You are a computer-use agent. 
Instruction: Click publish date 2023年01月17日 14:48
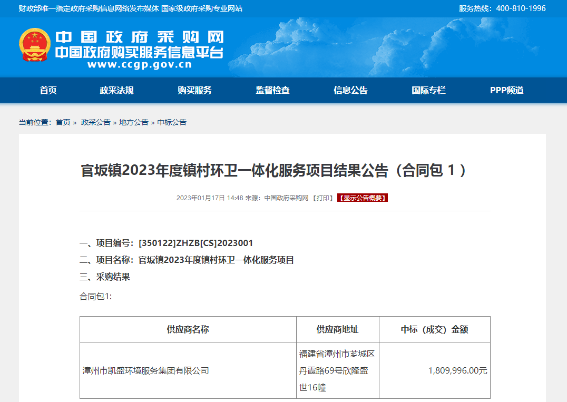pos(210,198)
